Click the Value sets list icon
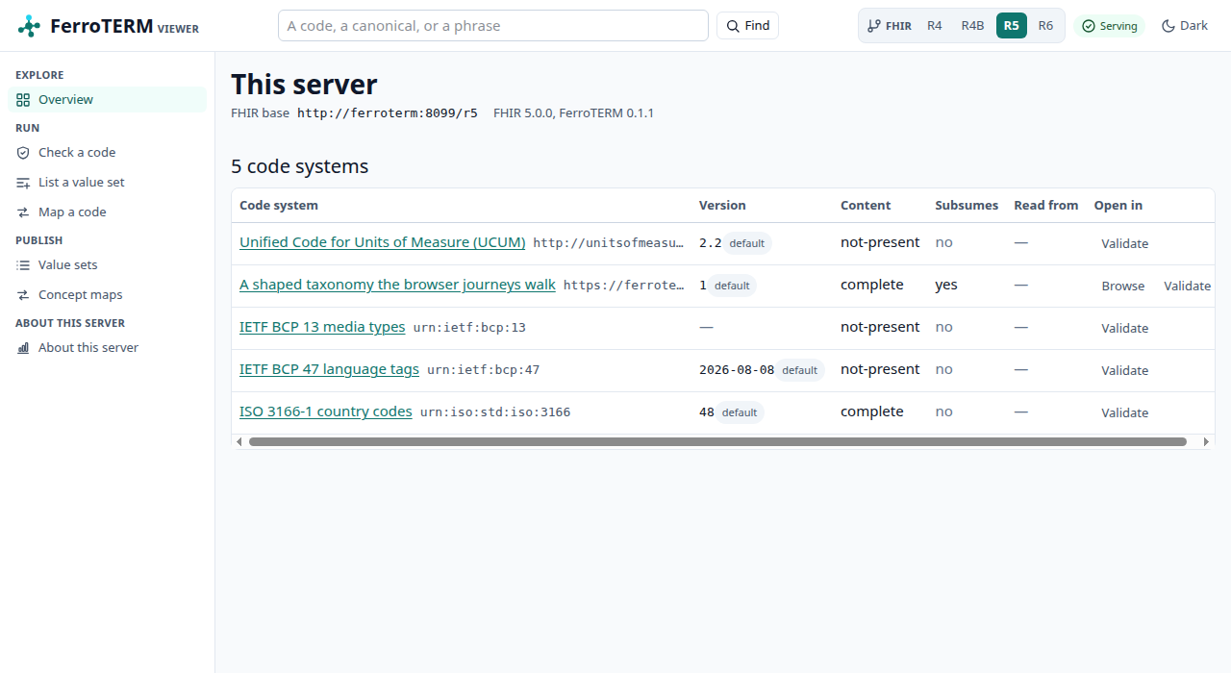 [23, 265]
